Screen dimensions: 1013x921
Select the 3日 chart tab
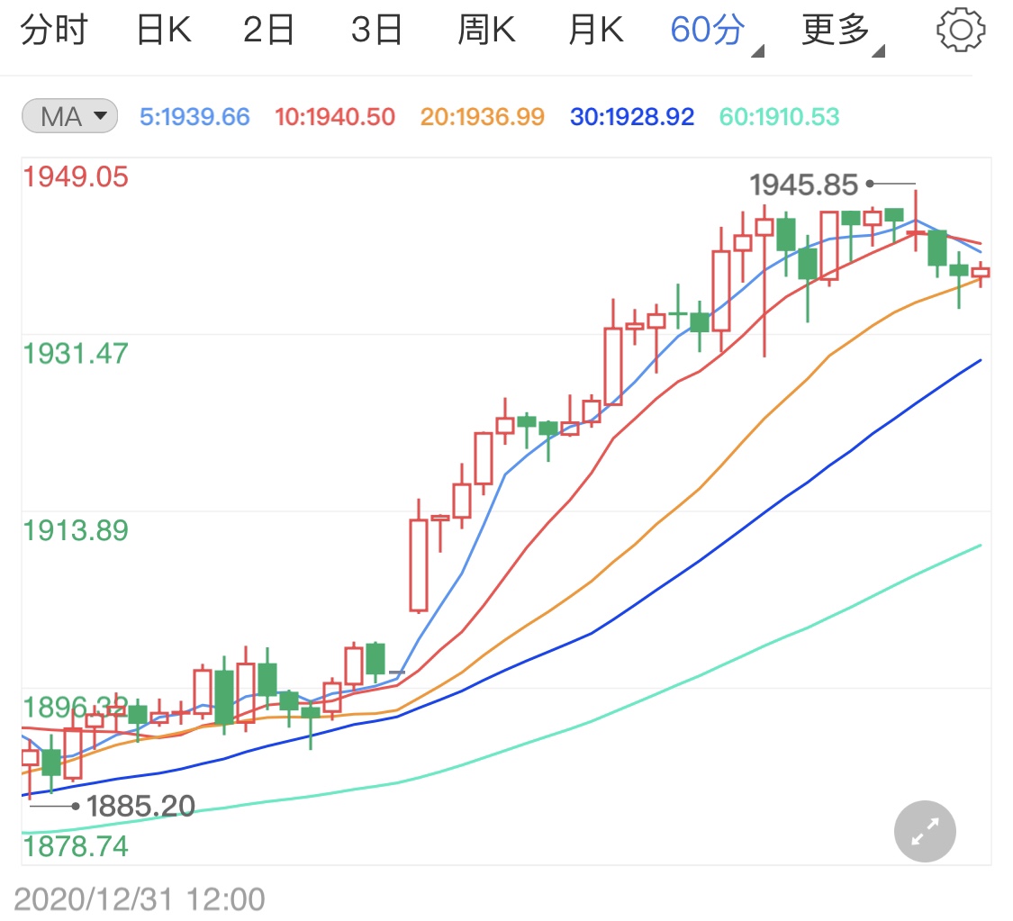pyautogui.click(x=376, y=30)
